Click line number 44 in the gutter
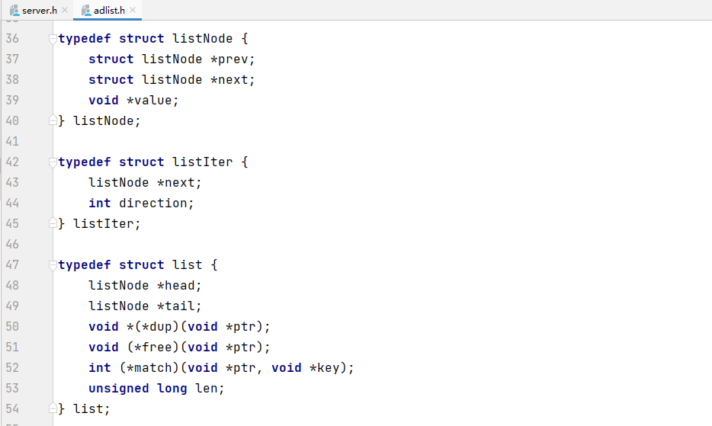Viewport: 712px width, 426px height. click(x=12, y=203)
